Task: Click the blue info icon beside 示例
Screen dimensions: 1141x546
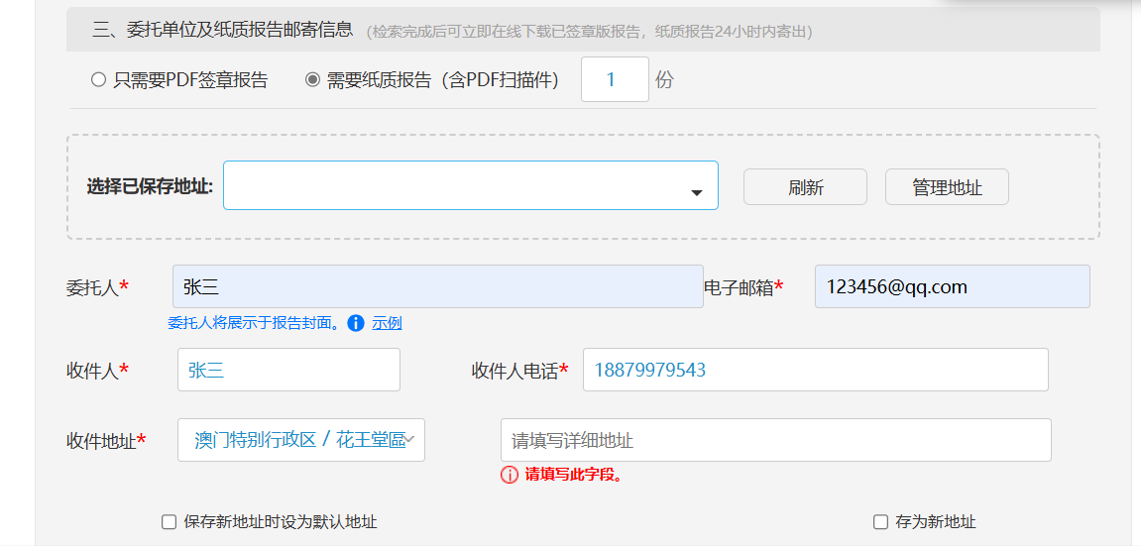Action: click(x=356, y=323)
